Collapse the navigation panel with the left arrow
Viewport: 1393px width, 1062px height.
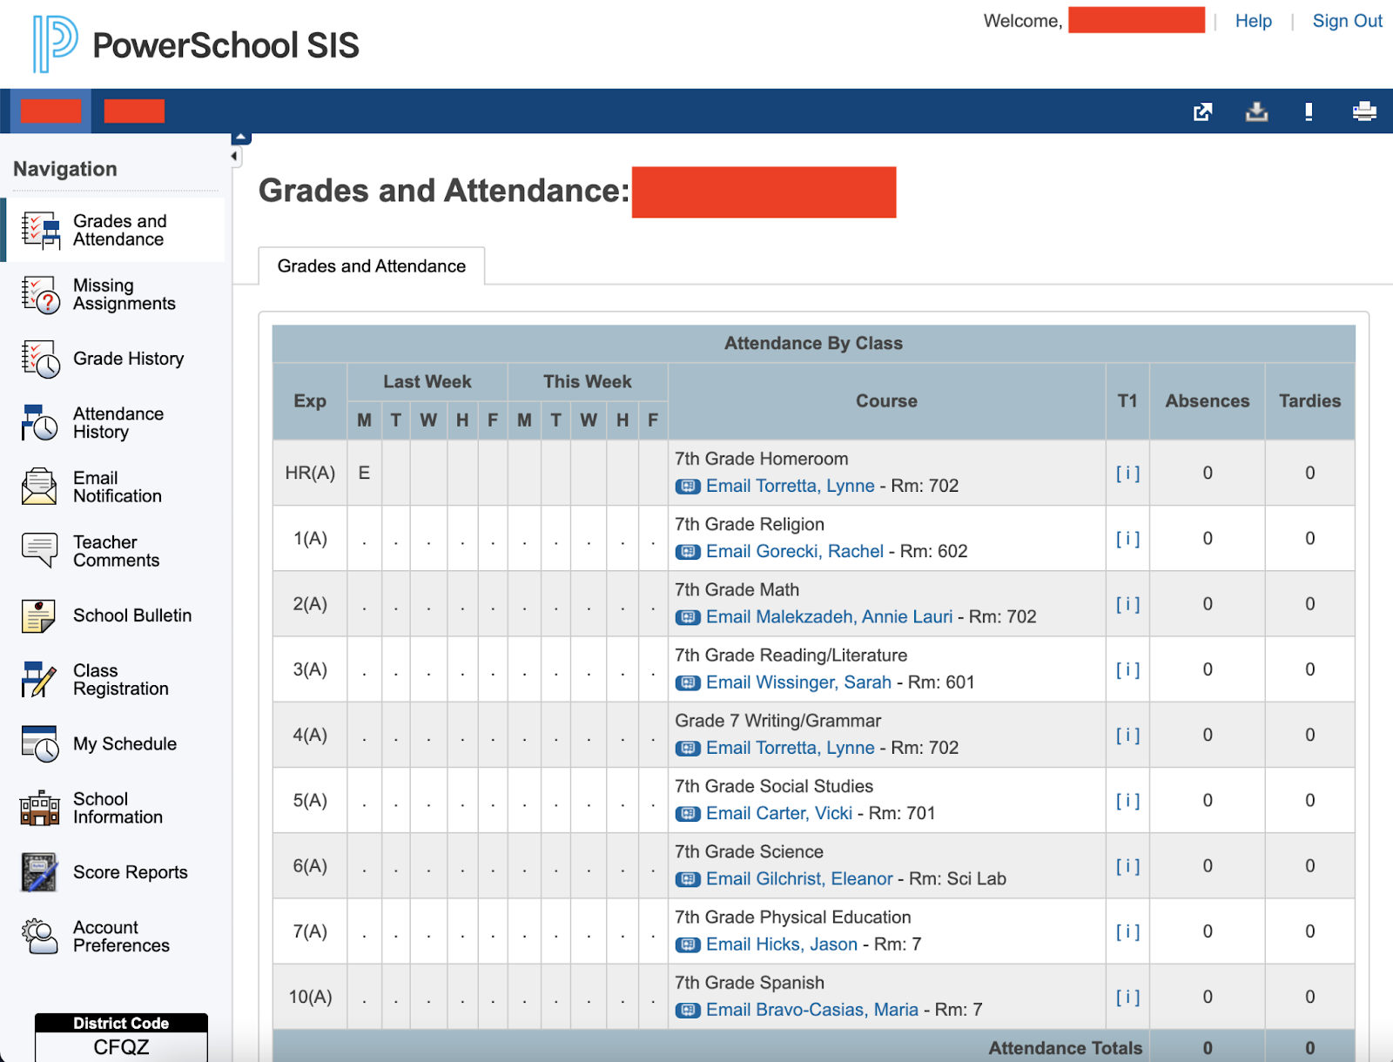235,157
